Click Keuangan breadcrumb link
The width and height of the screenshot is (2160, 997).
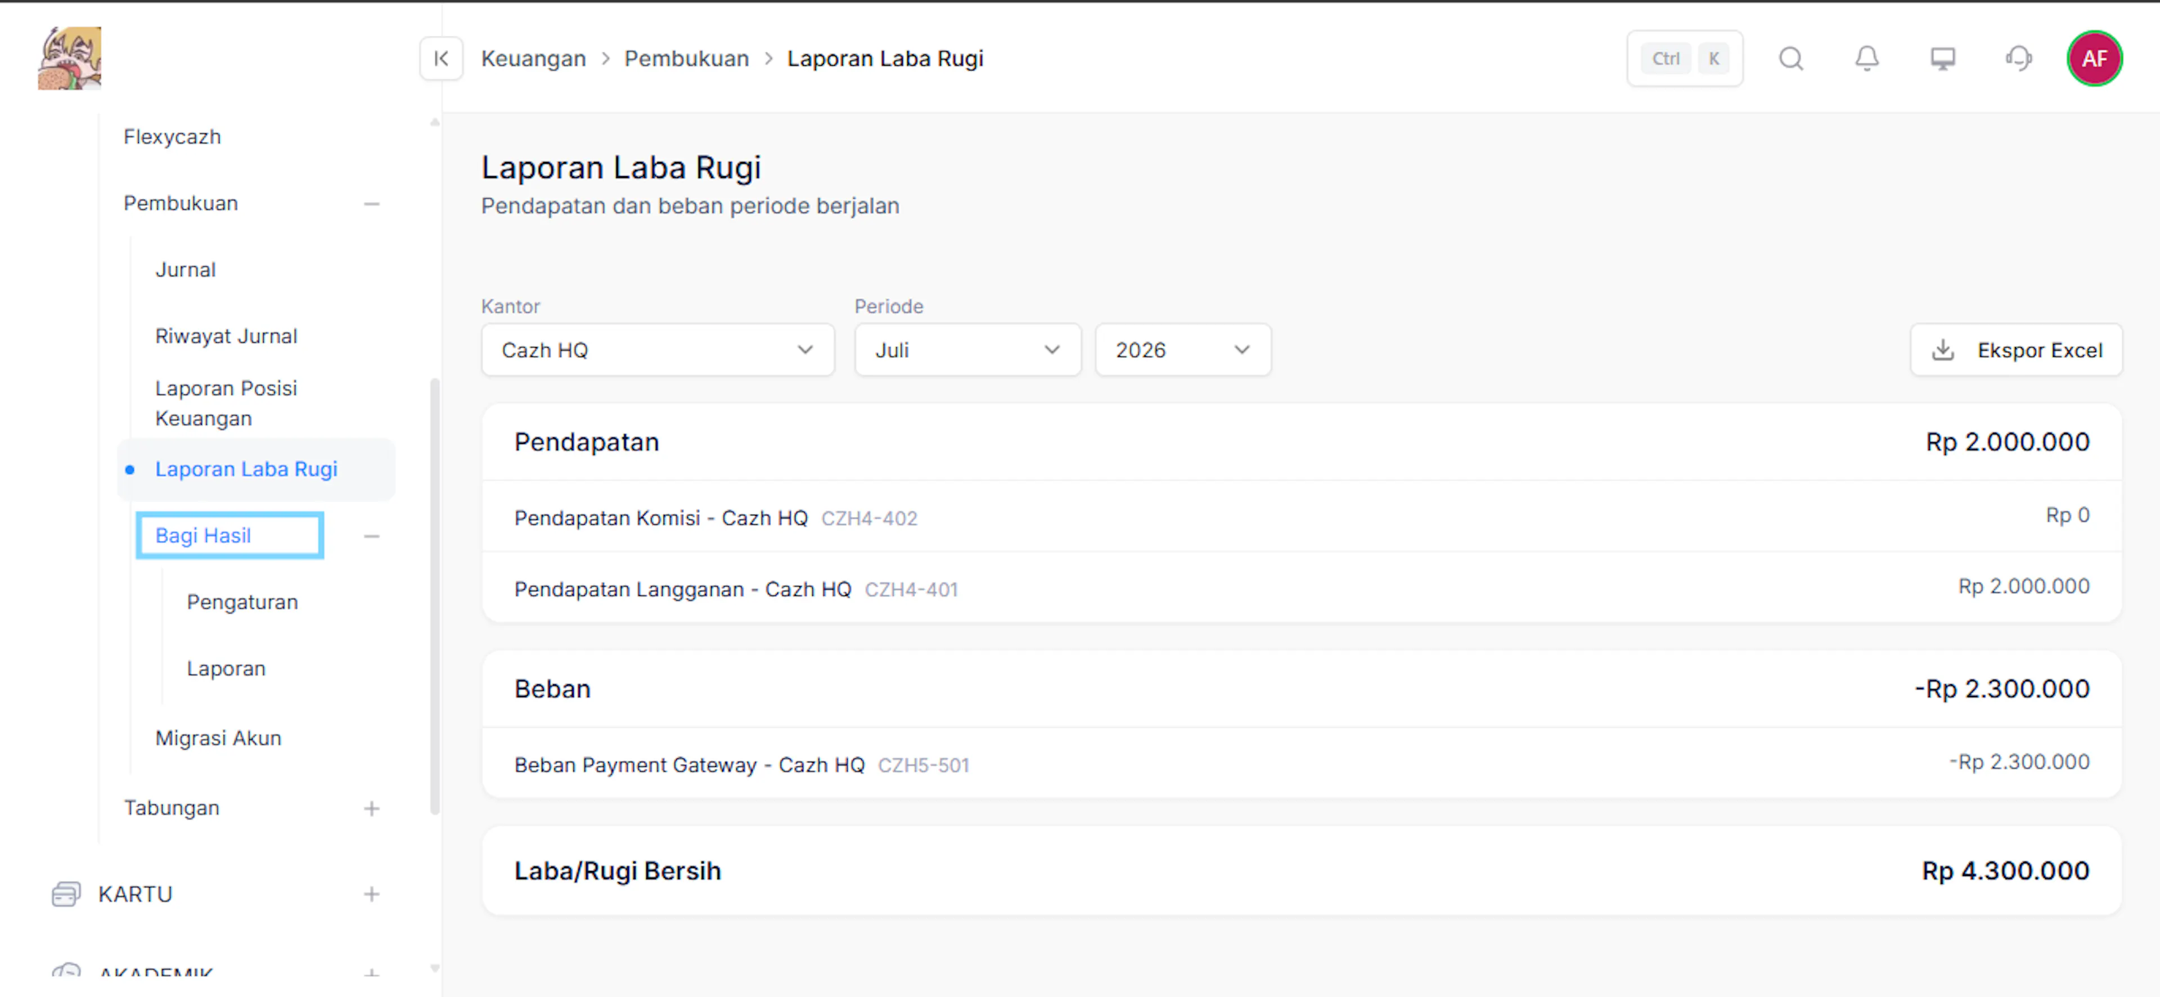coord(533,59)
